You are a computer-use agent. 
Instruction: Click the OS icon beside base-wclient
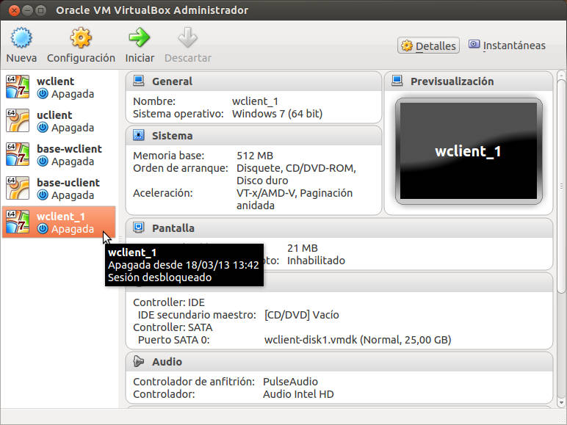18,154
